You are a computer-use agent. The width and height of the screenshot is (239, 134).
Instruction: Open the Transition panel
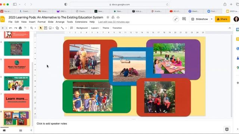point(117,28)
